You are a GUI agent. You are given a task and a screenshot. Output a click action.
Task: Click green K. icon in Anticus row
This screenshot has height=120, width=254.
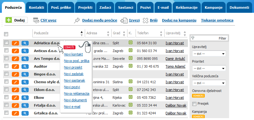pos(131,50)
